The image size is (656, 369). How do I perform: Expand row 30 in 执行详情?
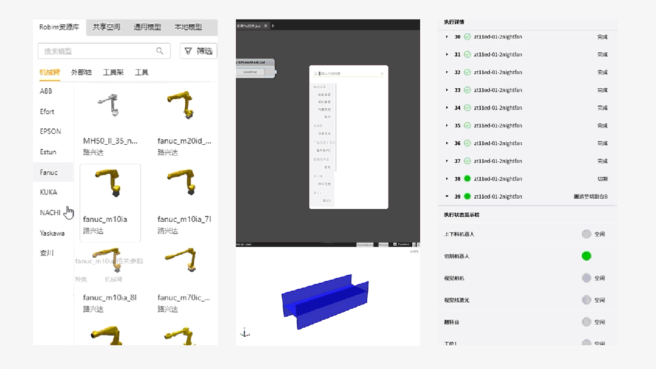447,37
